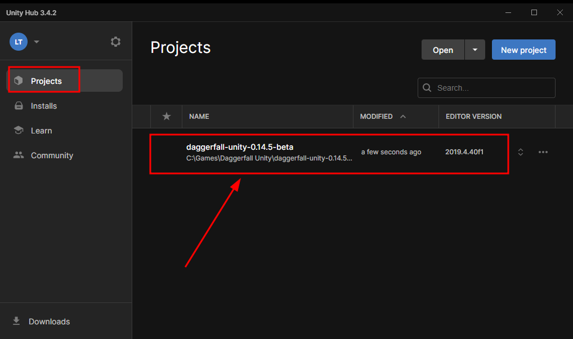Close the Unity Hub window
The height and width of the screenshot is (339, 573).
point(560,12)
